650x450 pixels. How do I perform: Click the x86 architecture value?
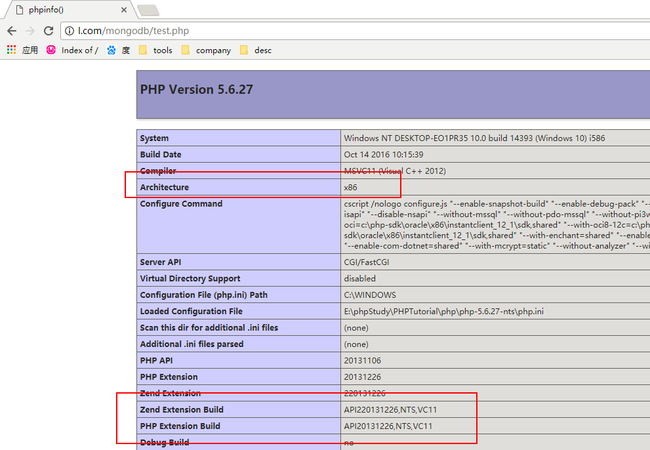(x=350, y=188)
